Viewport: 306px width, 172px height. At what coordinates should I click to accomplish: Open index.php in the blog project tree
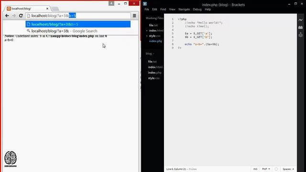click(x=154, y=73)
